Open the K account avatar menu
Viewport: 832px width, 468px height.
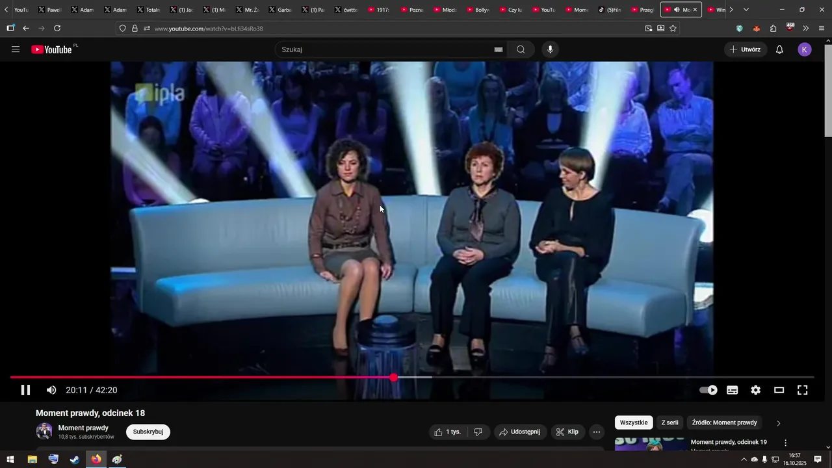click(x=805, y=49)
